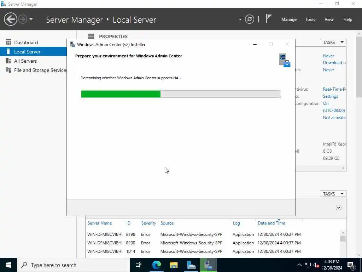
Task: Click the UTC-08:00 time zone link
Action: click(x=334, y=110)
